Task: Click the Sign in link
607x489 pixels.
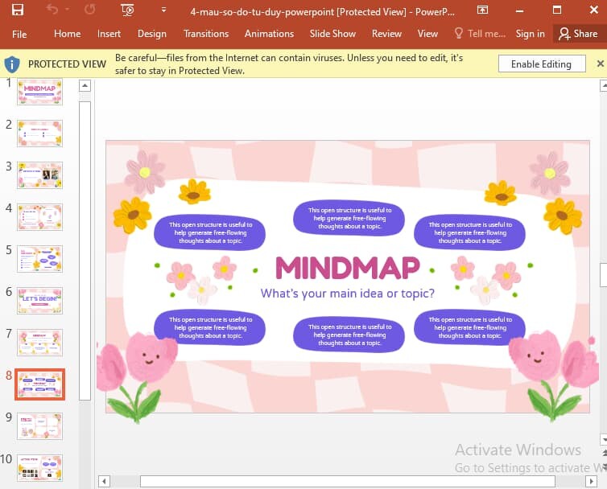Action: (x=530, y=34)
